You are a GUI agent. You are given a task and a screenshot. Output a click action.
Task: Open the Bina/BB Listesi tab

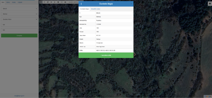click(96, 9)
